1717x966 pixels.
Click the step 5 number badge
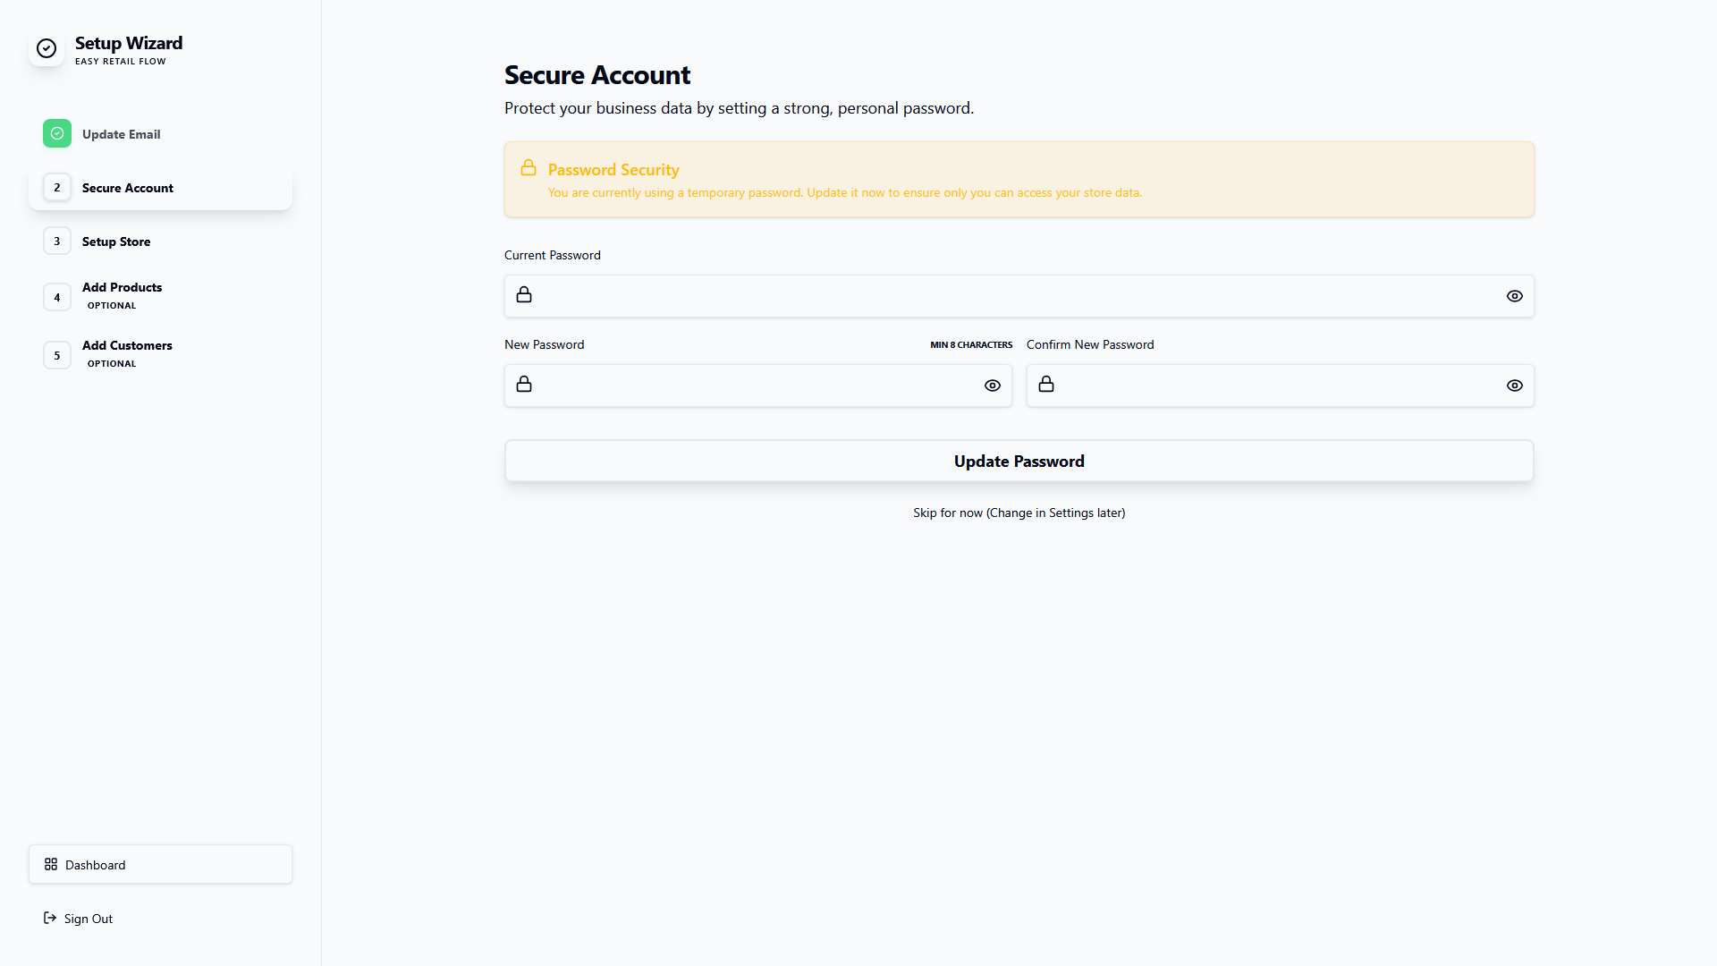click(57, 355)
